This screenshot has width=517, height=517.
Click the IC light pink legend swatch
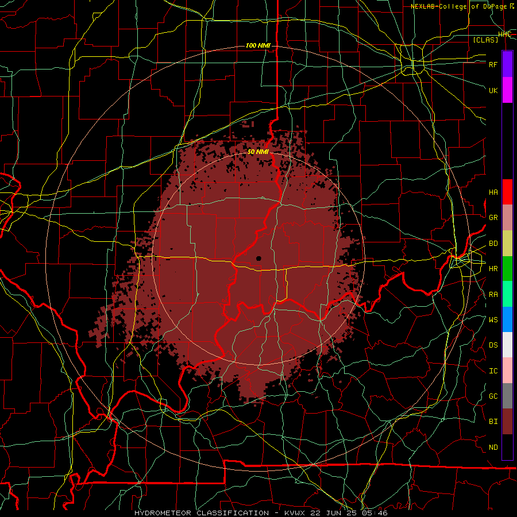[x=507, y=371]
